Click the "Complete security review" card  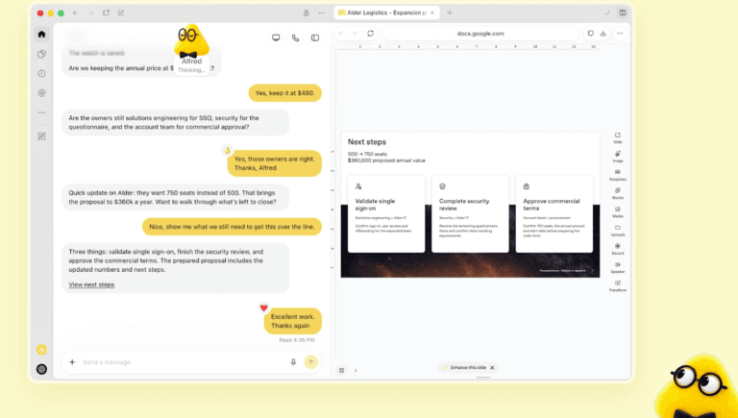coord(470,213)
